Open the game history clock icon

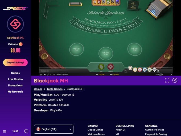(54, 75)
